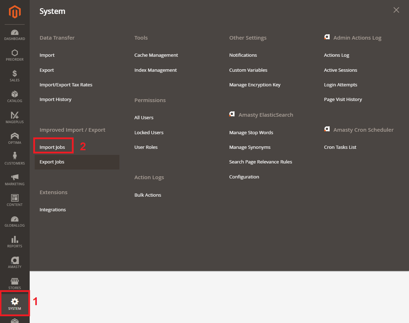This screenshot has width=409, height=323.
Task: Open Cron Tasks List
Action: point(340,147)
